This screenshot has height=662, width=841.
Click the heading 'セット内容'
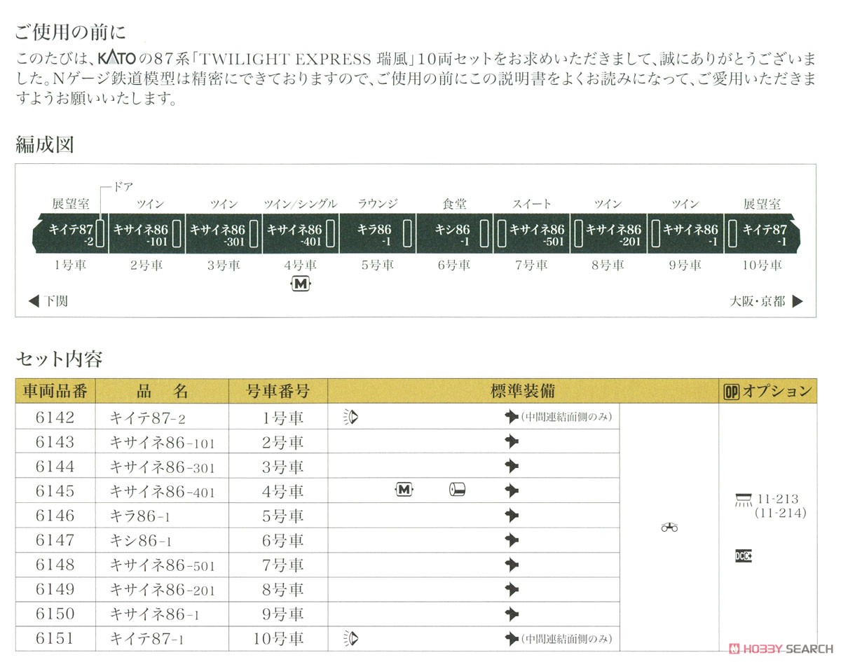click(59, 359)
